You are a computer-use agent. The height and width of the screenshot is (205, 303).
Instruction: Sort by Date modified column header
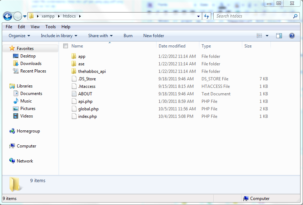point(172,46)
